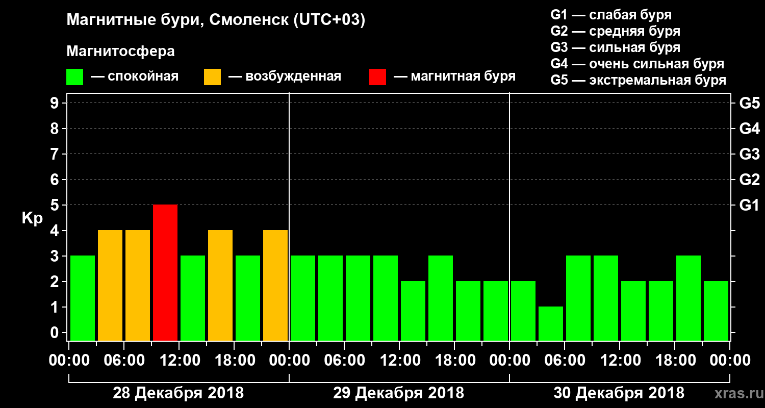Click the '06:00' label under 29 December
Screen dimensions: 765x408
[x=344, y=361]
